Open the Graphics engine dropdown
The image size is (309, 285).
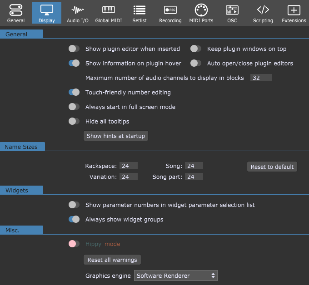pos(176,275)
